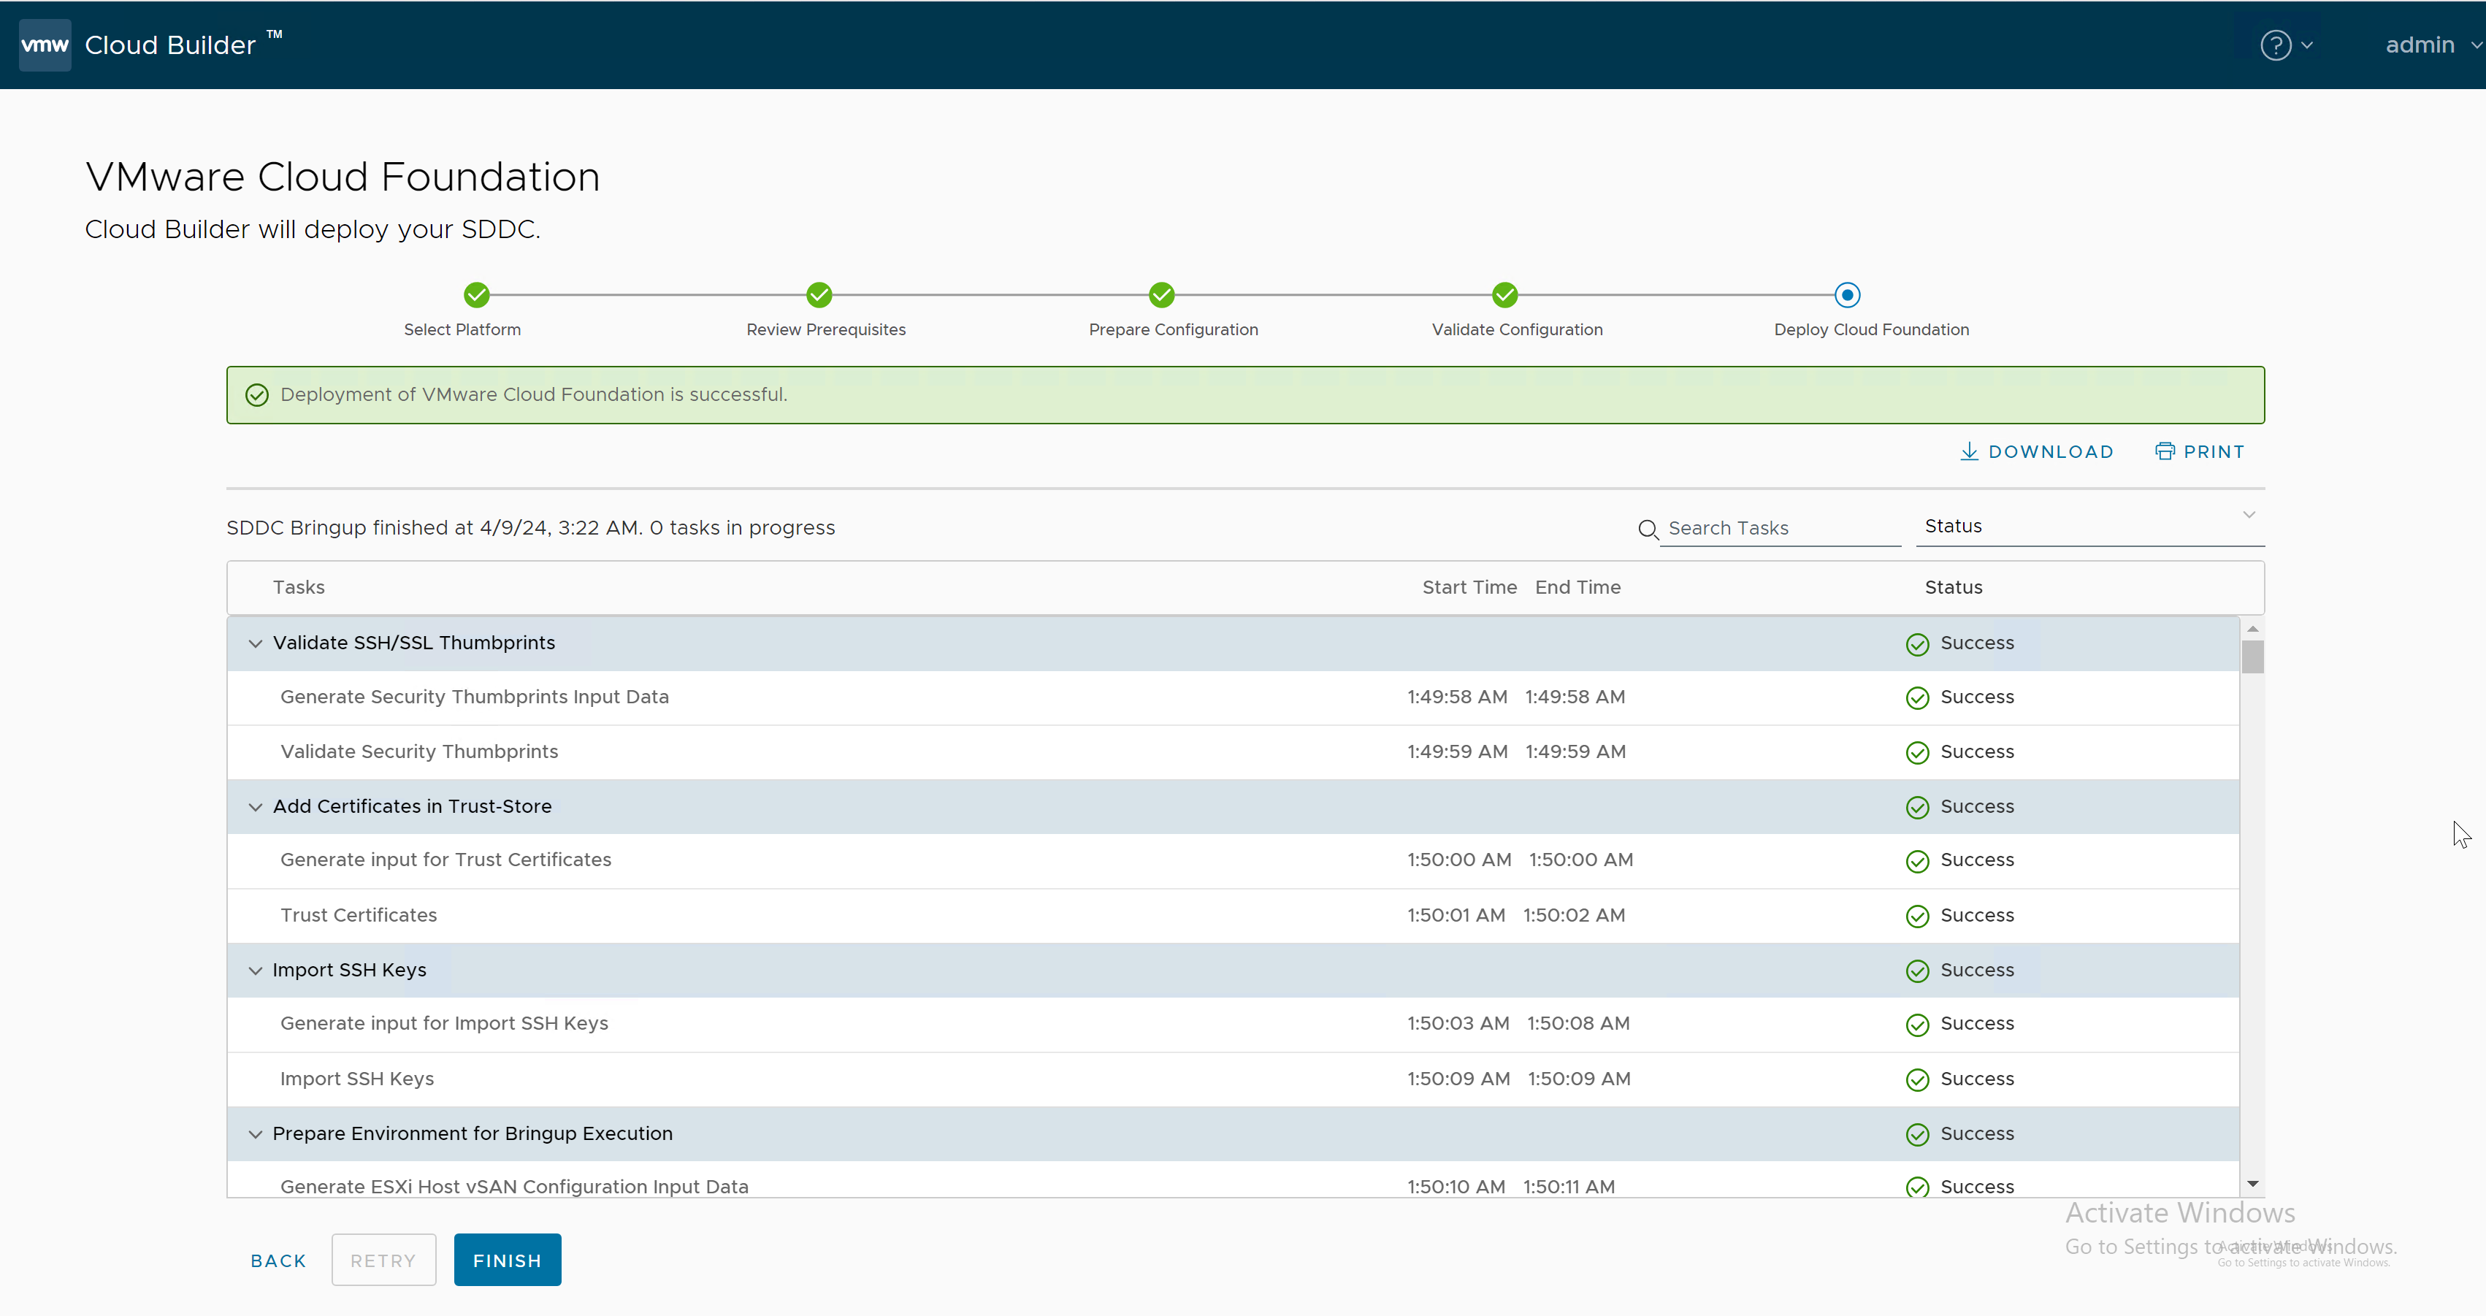Click the Print icon
The height and width of the screenshot is (1316, 2486).
click(x=2165, y=451)
